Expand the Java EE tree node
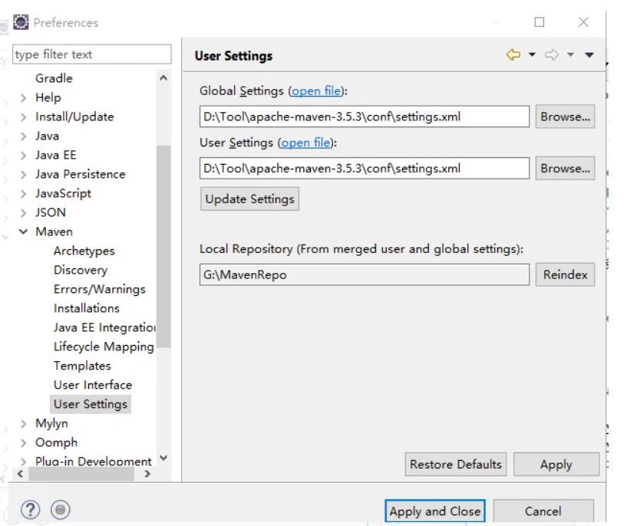630x526 pixels. click(x=23, y=156)
